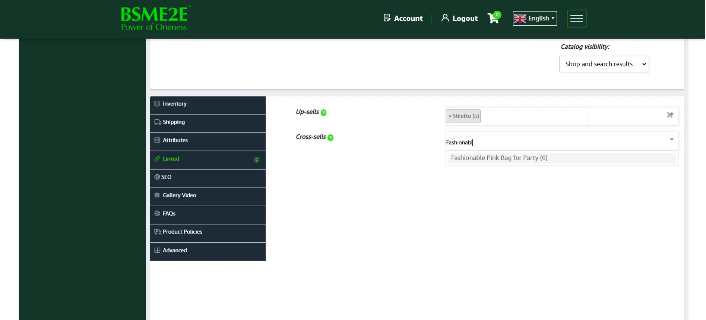The image size is (706, 320).
Task: Click the Shipping truck icon
Action: click(x=158, y=122)
